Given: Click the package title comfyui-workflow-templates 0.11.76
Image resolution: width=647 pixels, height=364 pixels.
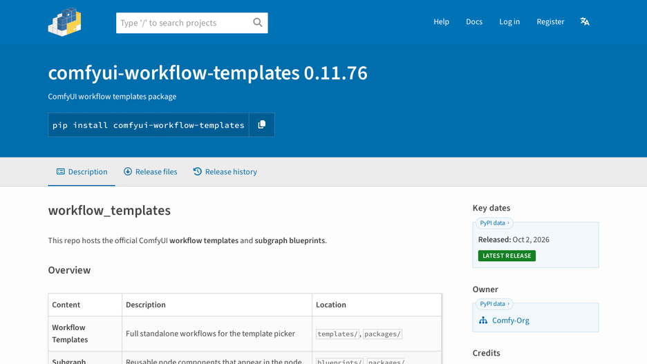Looking at the screenshot, I should (207, 73).
